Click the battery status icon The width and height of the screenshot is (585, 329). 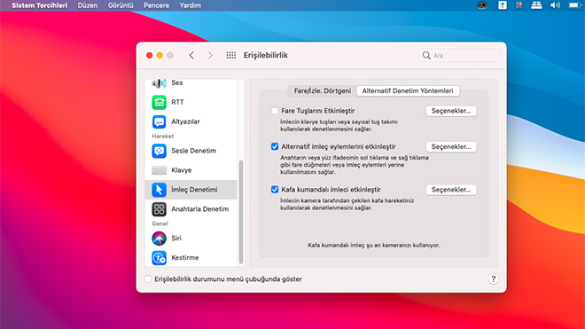(575, 5)
